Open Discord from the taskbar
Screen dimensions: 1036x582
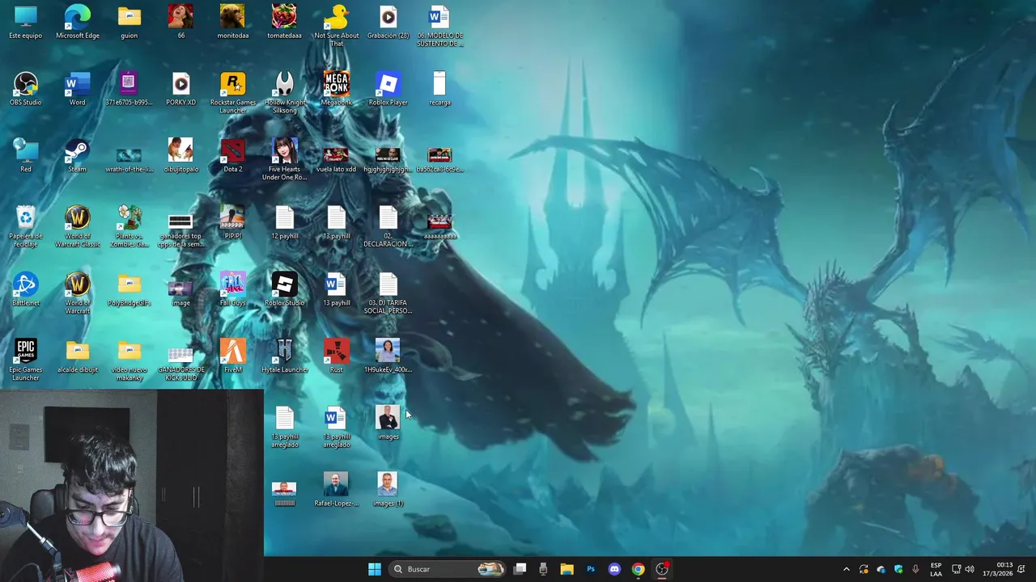614,569
